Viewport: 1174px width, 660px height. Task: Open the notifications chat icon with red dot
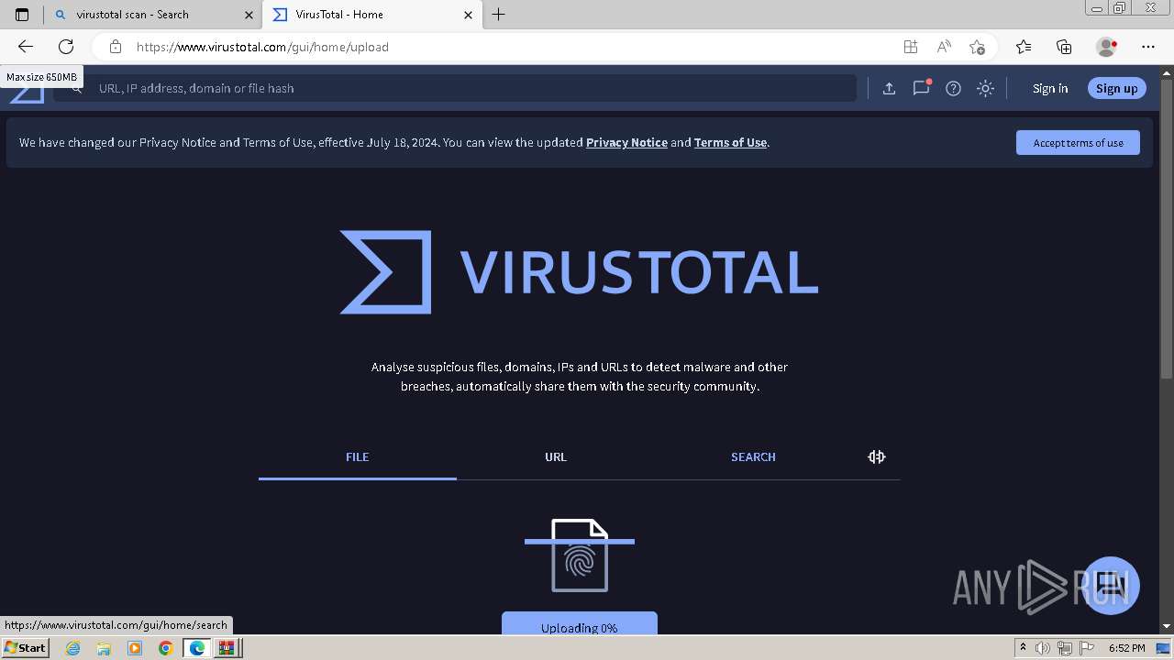[921, 88]
